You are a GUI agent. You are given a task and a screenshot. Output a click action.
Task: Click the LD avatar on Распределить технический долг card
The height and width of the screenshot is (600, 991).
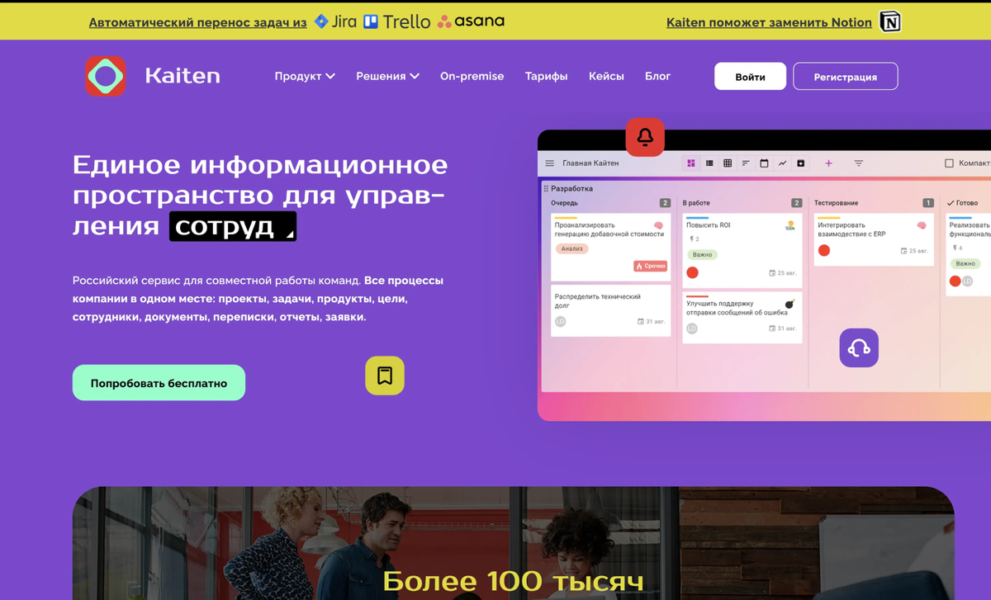561,321
